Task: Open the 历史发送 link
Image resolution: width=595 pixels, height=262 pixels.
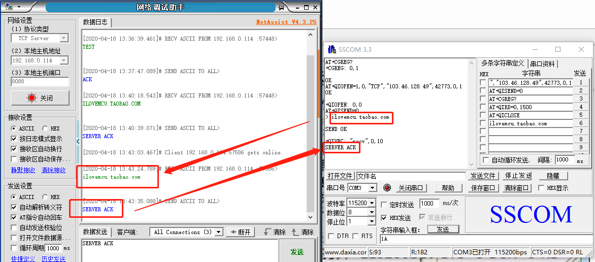Action: pos(53,259)
